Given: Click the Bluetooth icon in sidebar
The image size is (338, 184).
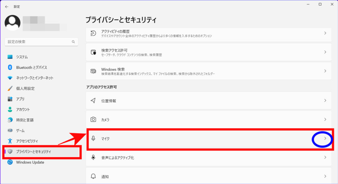Looking at the screenshot, I should click(x=10, y=67).
